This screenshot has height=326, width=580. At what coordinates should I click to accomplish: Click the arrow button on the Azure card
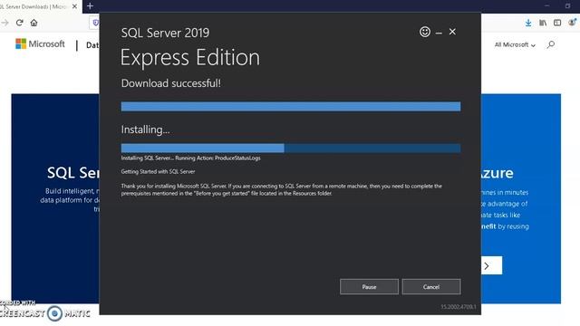(491, 265)
